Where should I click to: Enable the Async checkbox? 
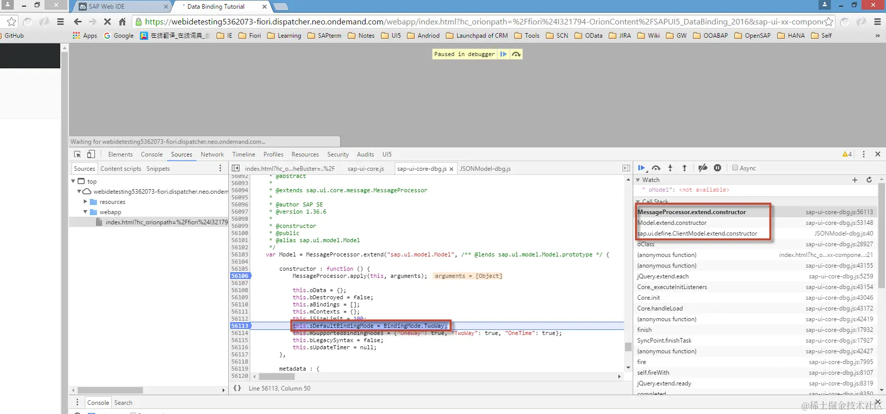(735, 168)
